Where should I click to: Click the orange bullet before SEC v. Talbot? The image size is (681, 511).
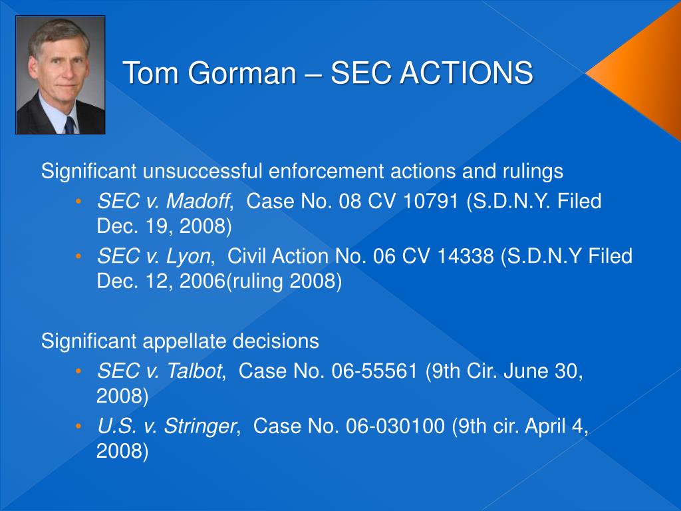pos(78,371)
